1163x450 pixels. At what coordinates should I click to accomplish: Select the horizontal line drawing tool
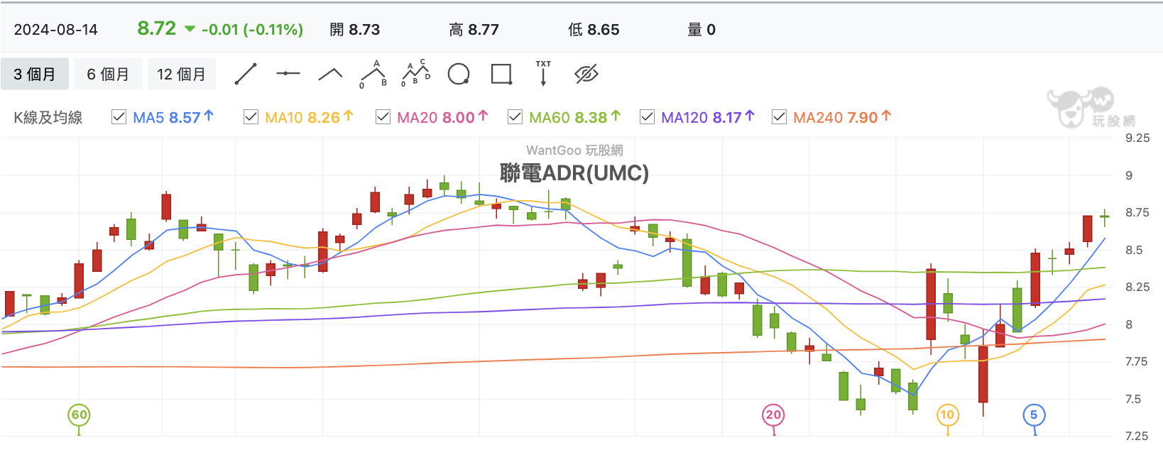(288, 73)
